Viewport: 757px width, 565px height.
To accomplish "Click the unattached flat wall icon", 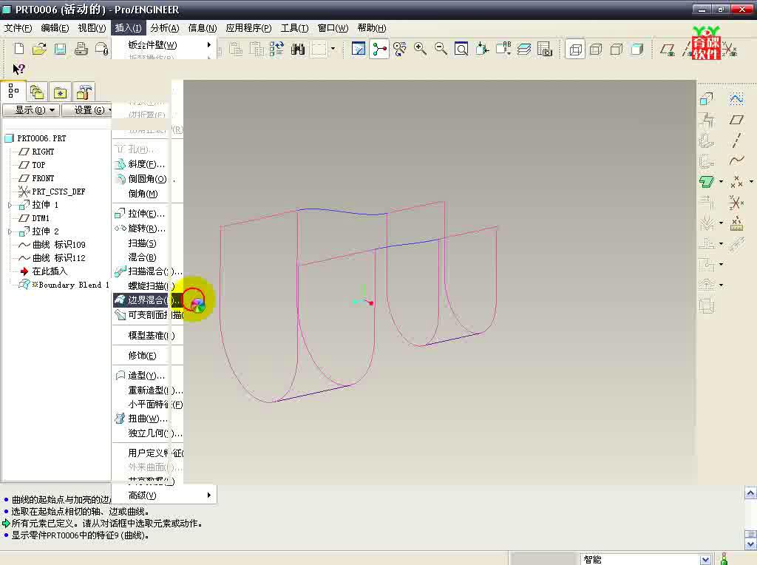I will [x=707, y=182].
